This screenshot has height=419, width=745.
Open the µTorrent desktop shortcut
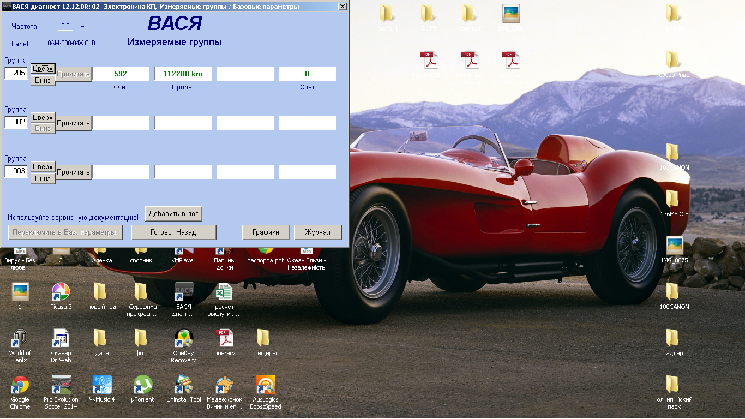point(142,385)
